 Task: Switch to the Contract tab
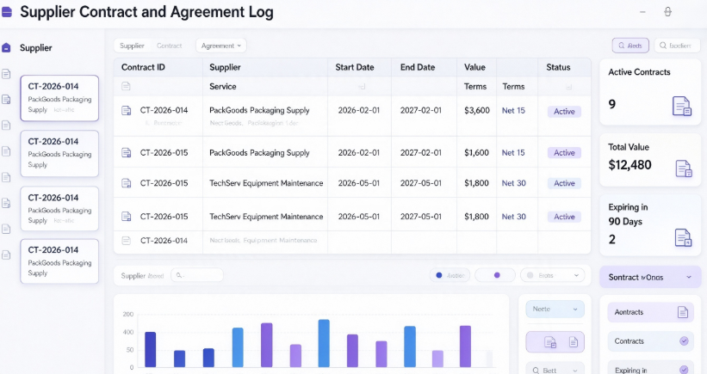169,46
